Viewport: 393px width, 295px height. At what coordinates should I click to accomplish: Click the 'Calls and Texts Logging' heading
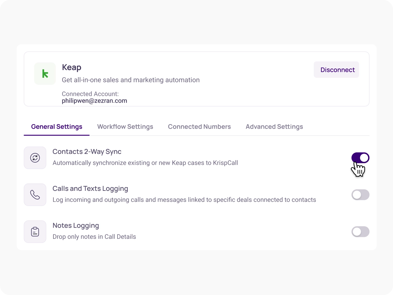click(90, 189)
